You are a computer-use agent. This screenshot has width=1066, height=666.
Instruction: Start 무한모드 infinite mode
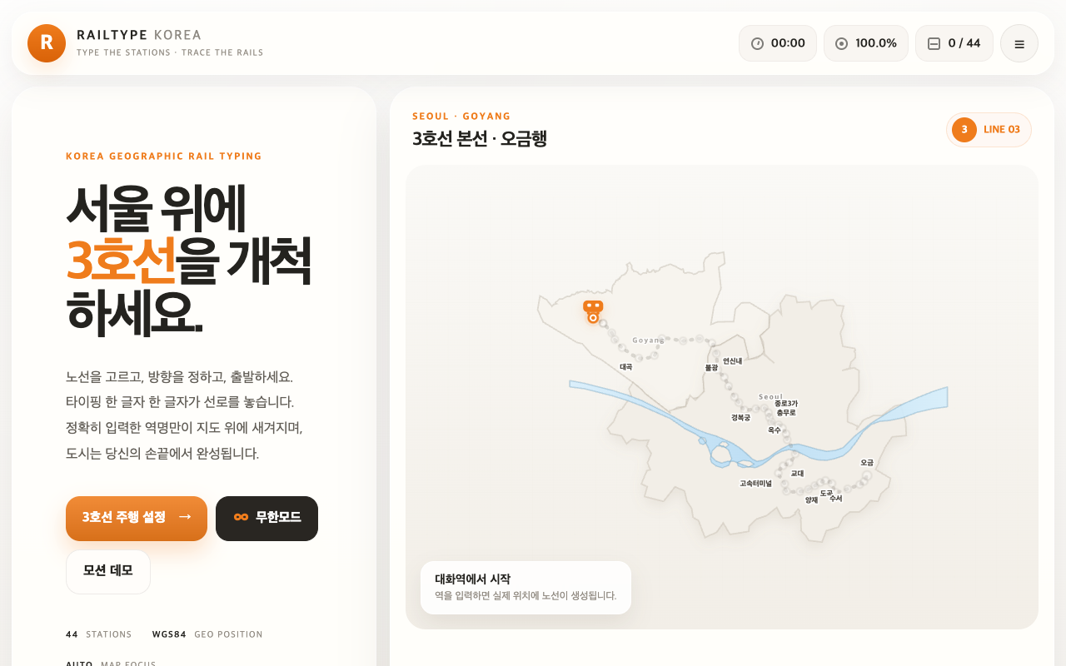[266, 519]
